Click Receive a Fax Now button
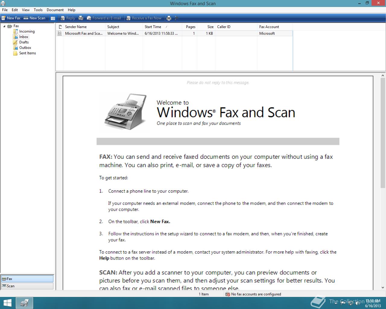 click(x=144, y=18)
